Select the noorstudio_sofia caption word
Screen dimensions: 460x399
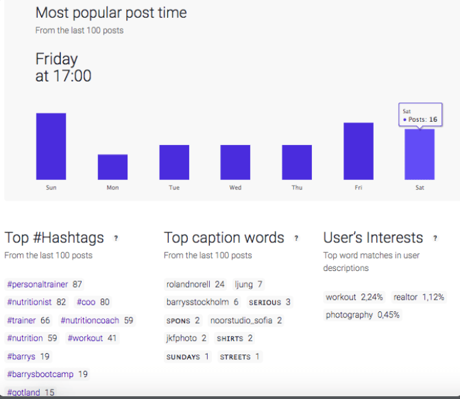point(246,320)
